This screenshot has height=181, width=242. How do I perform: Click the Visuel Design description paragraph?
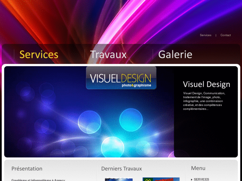[204, 101]
